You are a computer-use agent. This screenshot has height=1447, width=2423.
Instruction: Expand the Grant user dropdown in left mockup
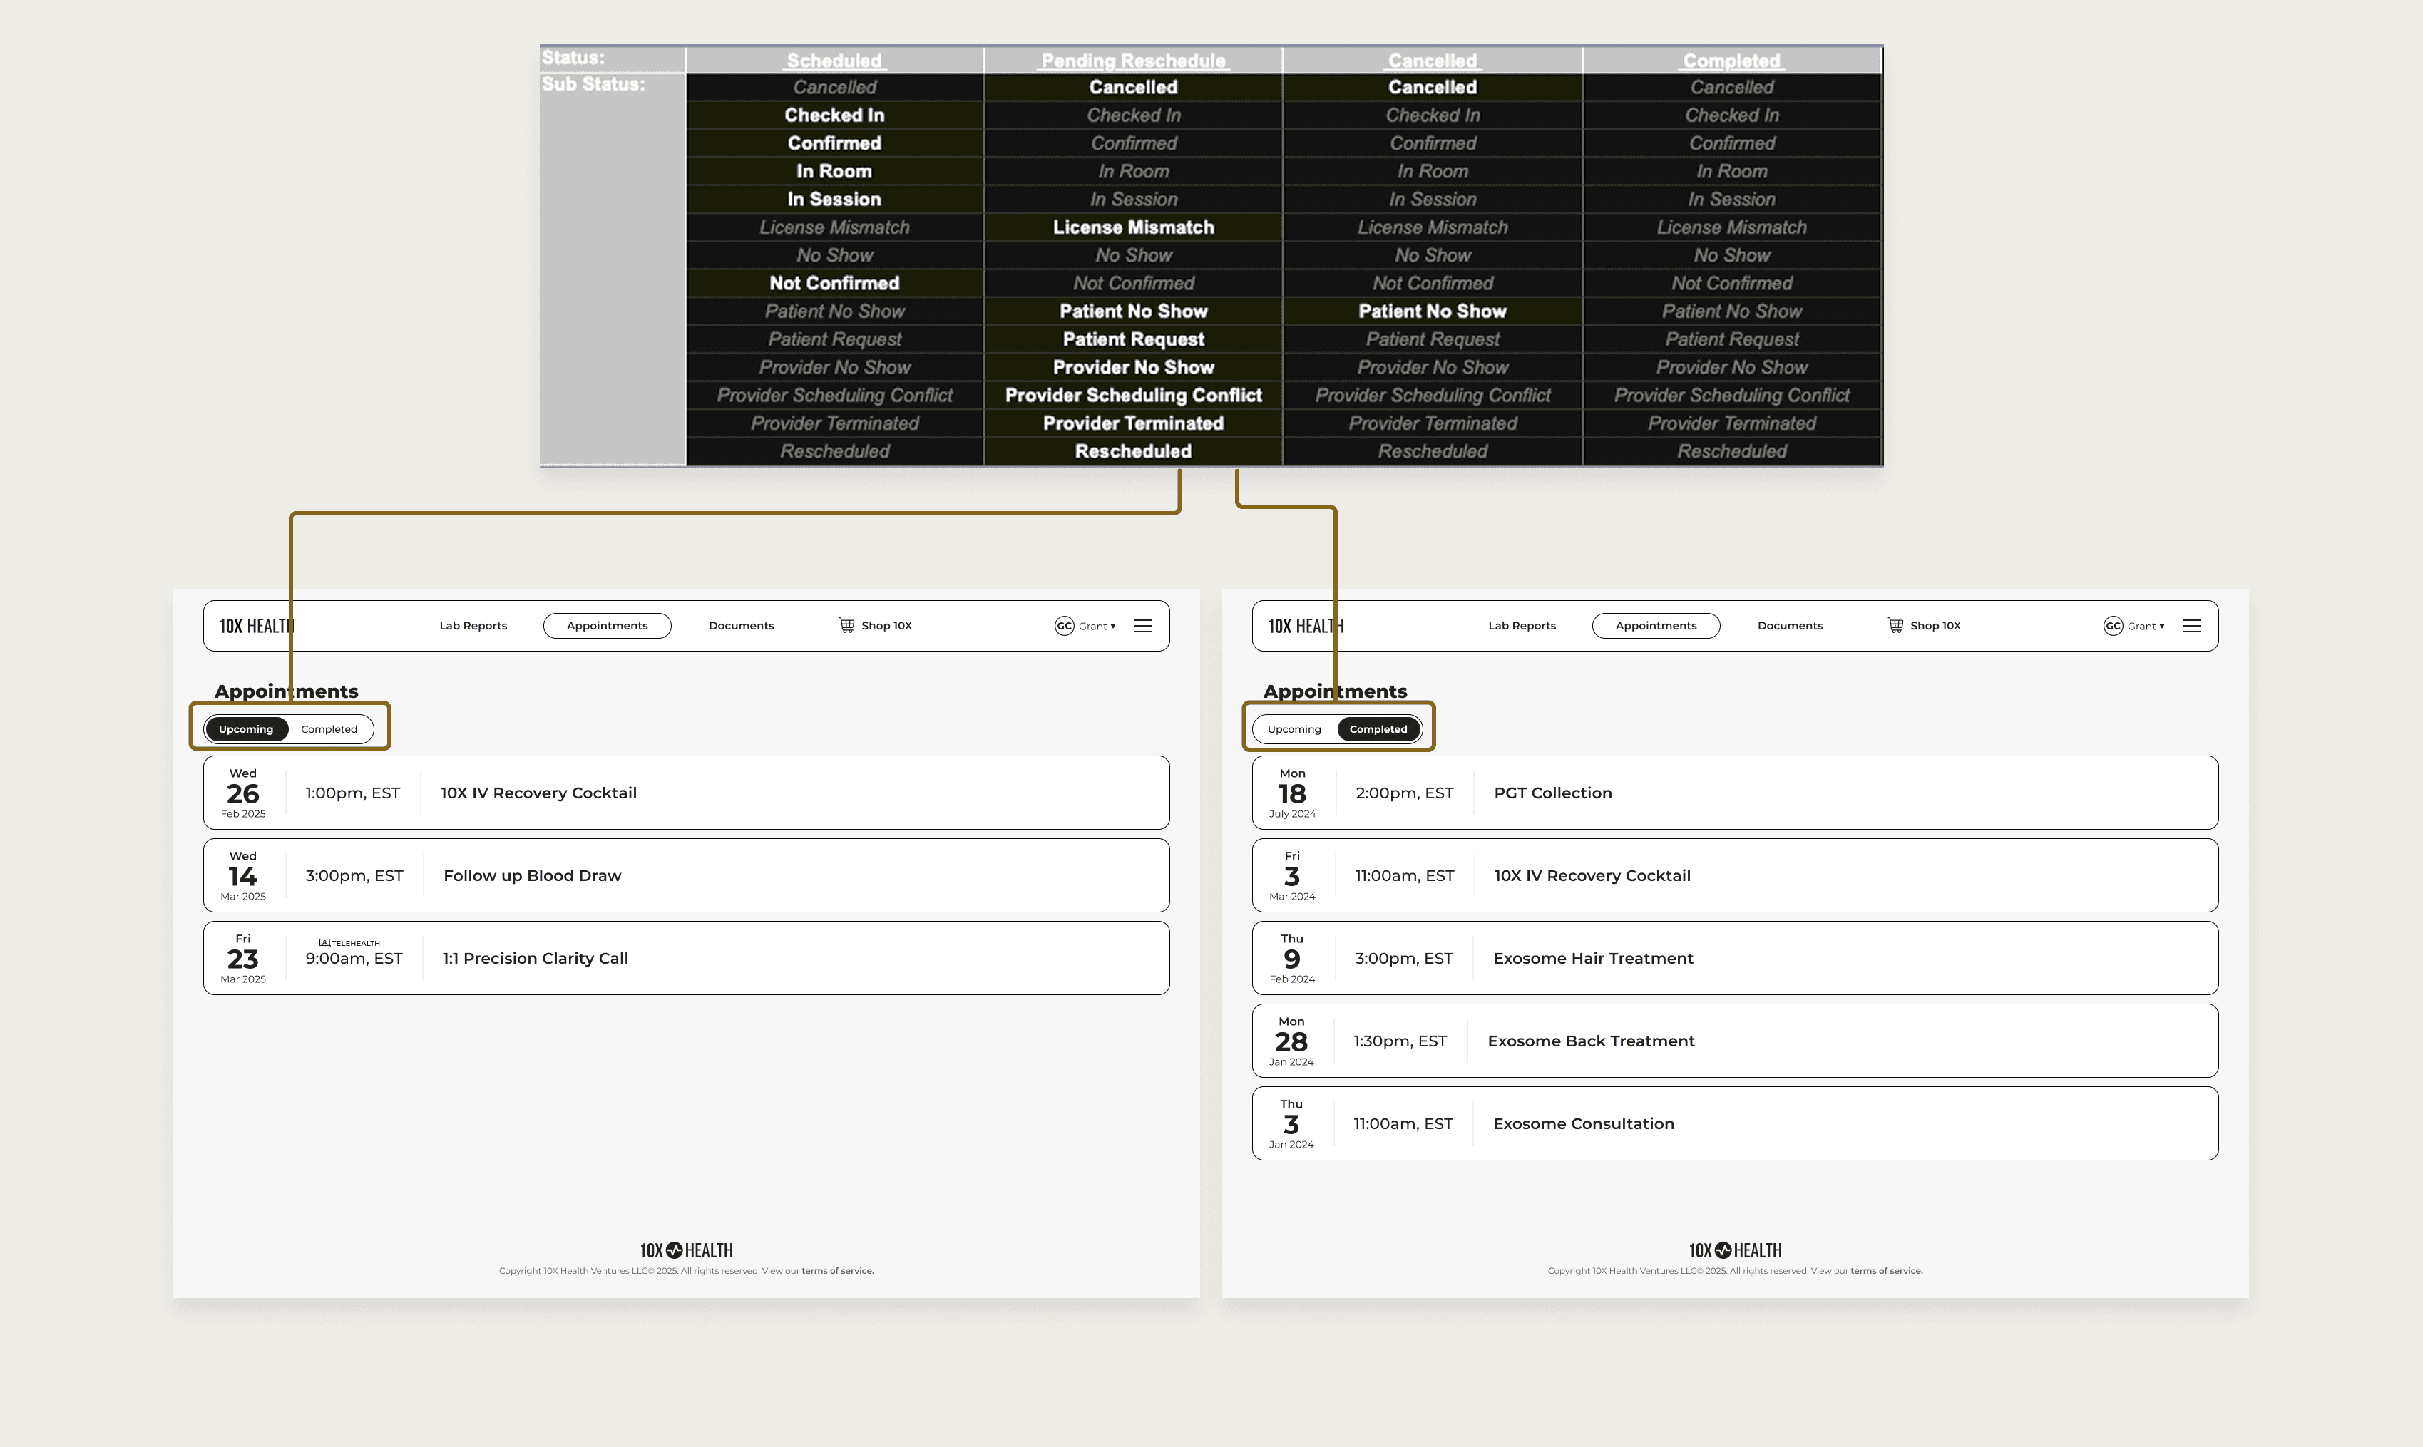click(x=1097, y=626)
